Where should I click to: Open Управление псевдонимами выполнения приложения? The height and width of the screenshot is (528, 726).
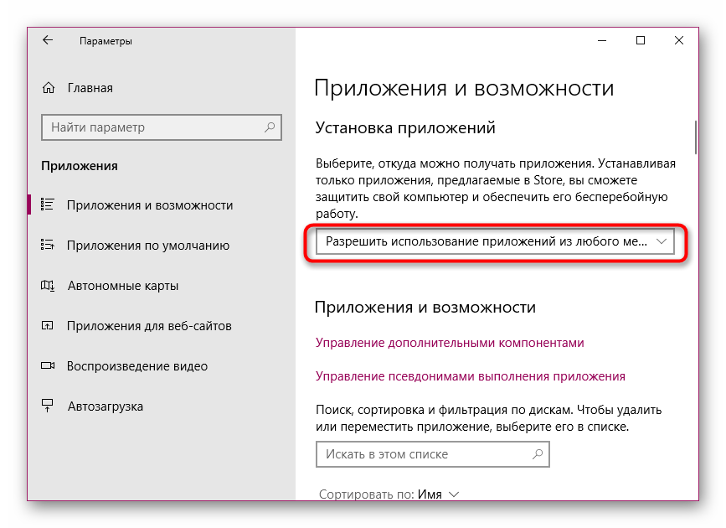point(471,376)
